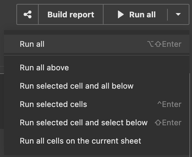The image size is (192, 157).
Task: Click the Option-Shift-Enter shortcut hint for Run all
Action: [x=164, y=44]
